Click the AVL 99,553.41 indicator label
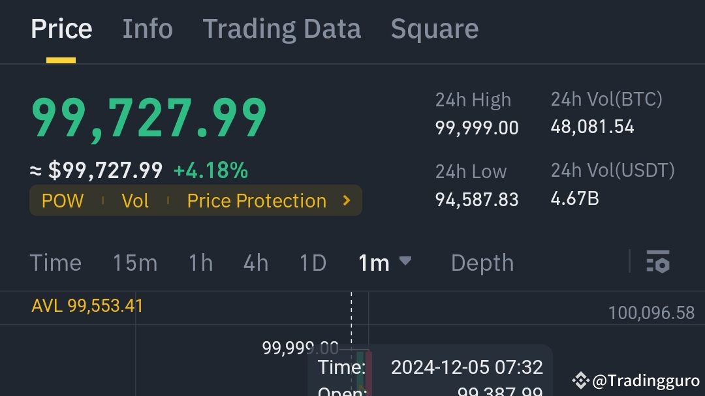This screenshot has height=396, width=705. 87,306
